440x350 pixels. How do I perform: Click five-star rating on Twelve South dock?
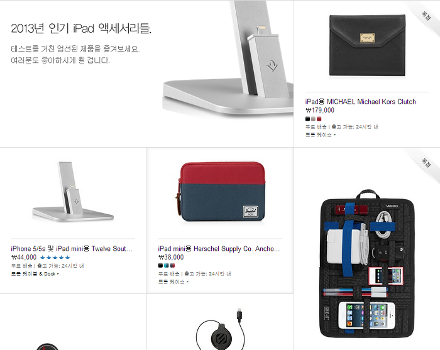coord(55,258)
